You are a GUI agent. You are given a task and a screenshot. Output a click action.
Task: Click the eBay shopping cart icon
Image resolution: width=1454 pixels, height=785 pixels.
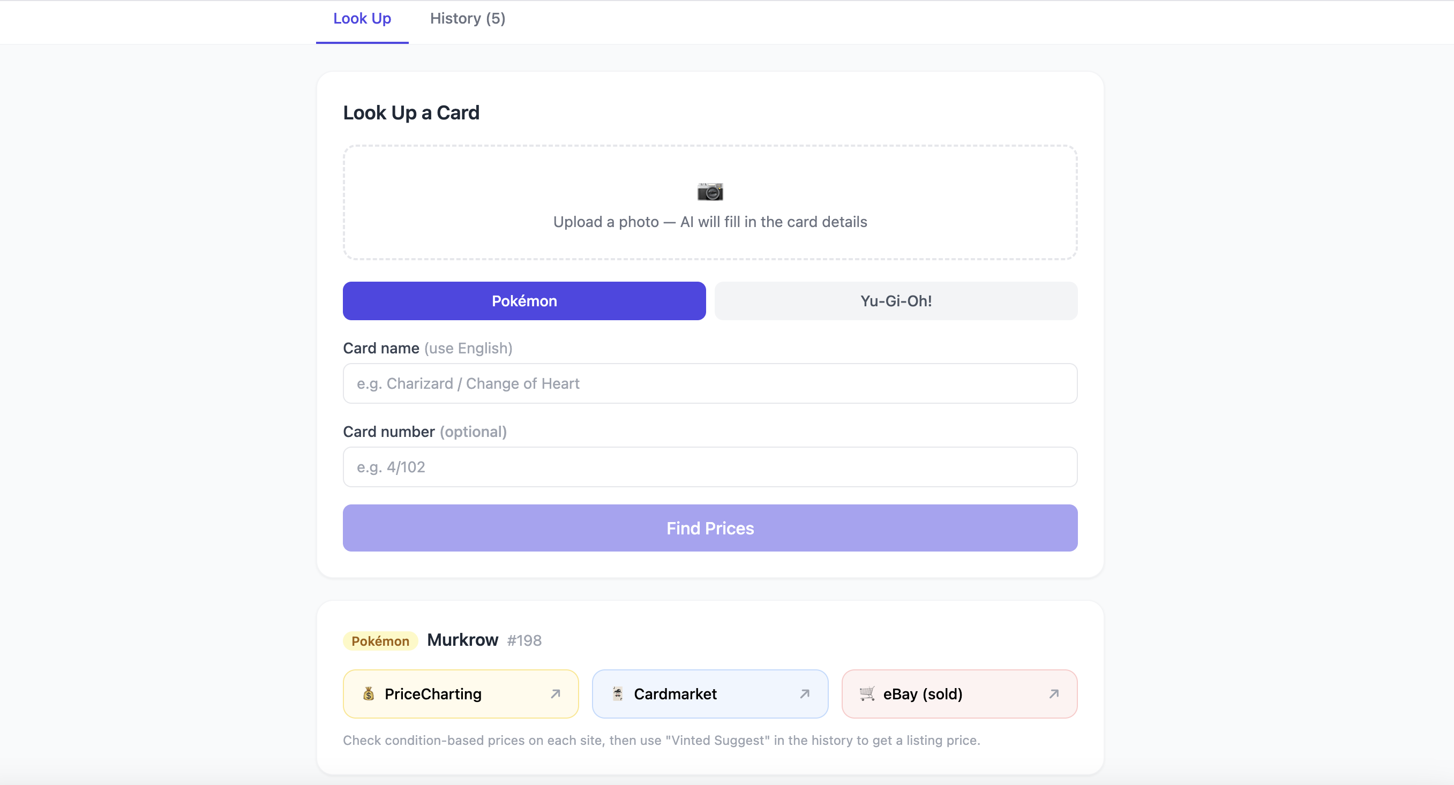(867, 693)
